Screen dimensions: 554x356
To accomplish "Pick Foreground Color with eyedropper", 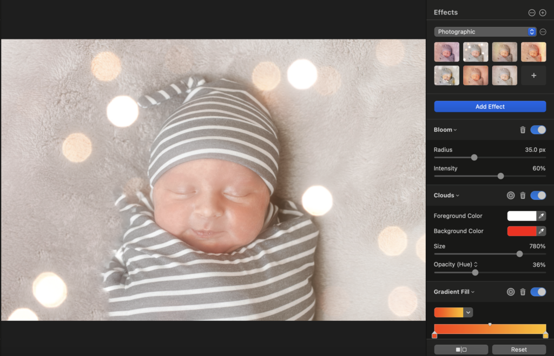I will point(541,216).
